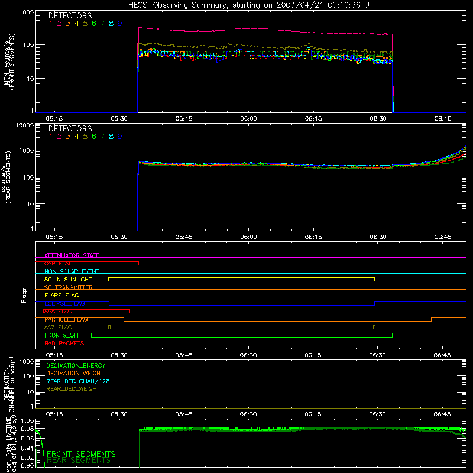Click SC_IN_SUNLIGHT rising step in Flags plot
Image resolution: width=473 pixels, height=473 pixels.
(x=109, y=279)
